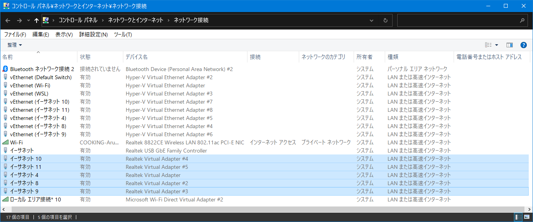Click the ネットワークとインターネット breadcrumb

(135, 20)
